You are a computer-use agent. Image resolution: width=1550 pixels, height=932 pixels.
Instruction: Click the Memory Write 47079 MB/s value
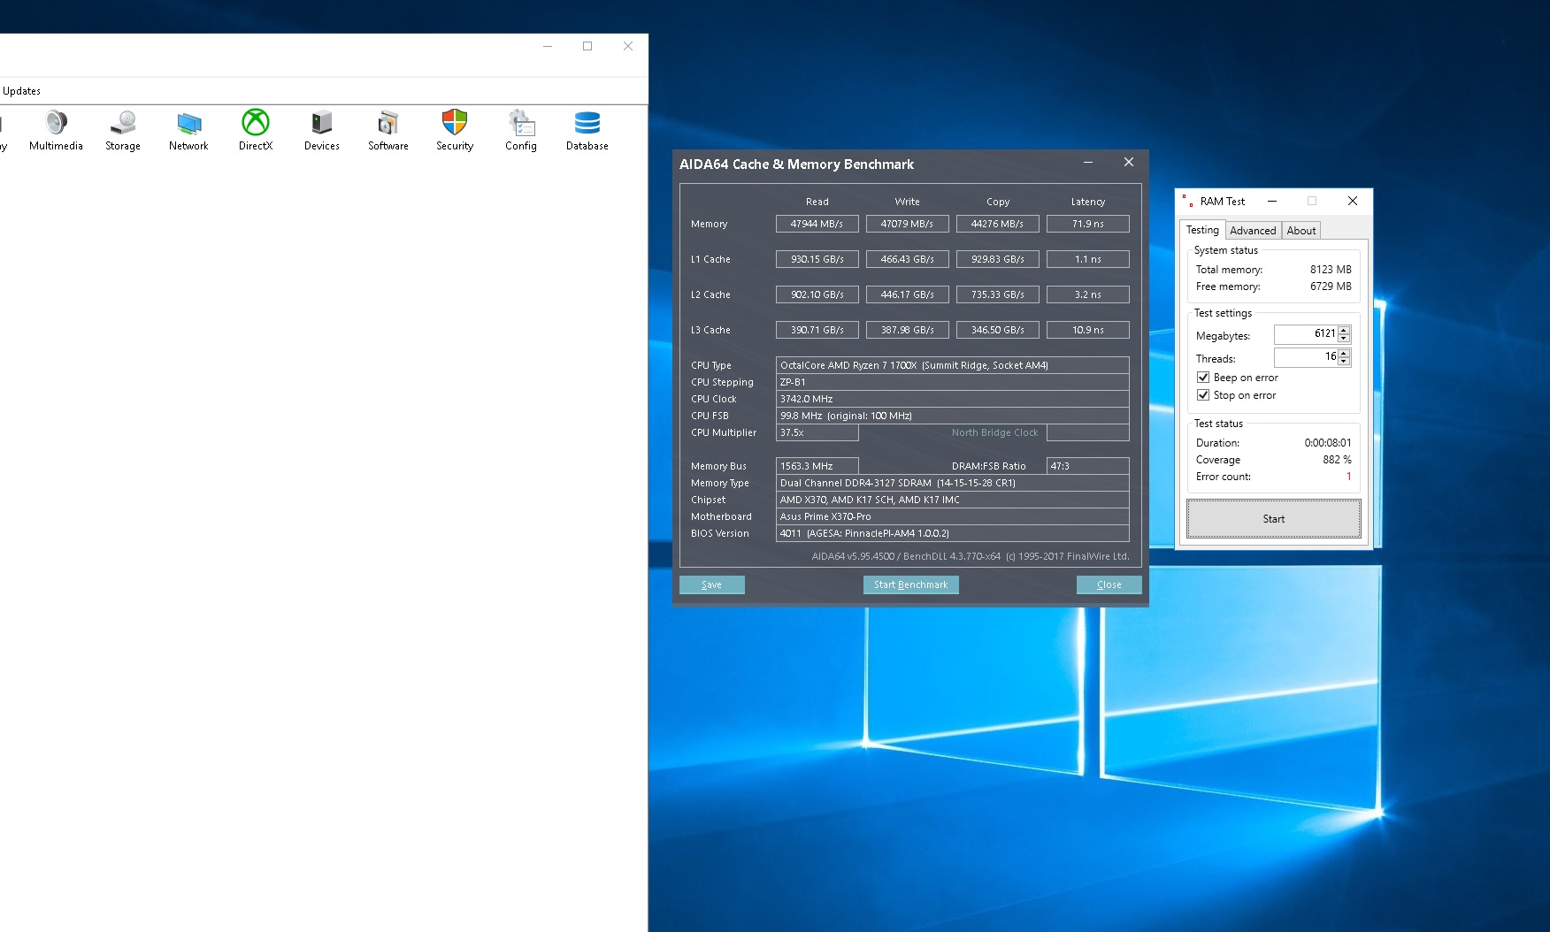(908, 224)
